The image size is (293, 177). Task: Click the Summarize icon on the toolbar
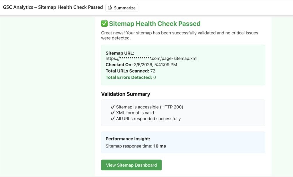click(x=122, y=8)
